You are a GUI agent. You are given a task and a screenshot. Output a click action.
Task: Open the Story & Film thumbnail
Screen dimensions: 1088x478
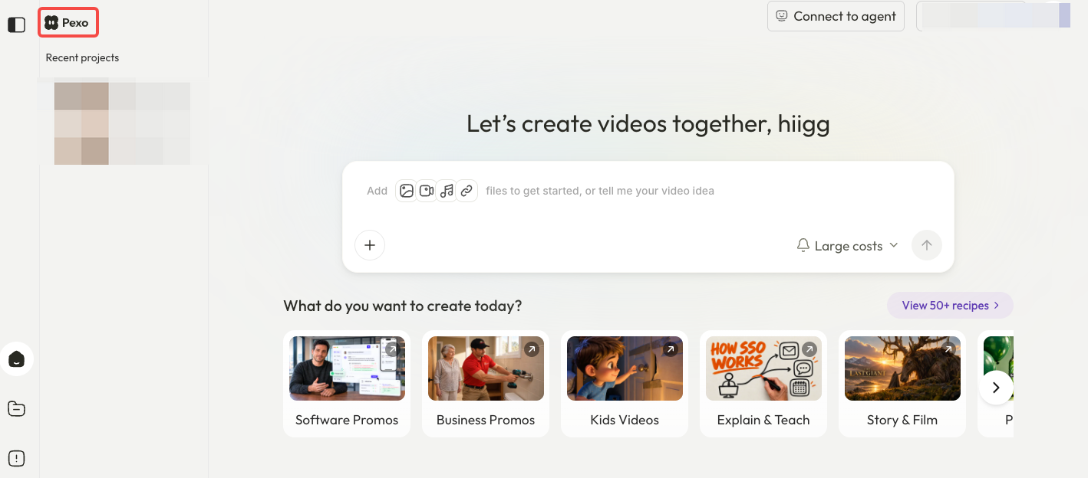pyautogui.click(x=902, y=368)
